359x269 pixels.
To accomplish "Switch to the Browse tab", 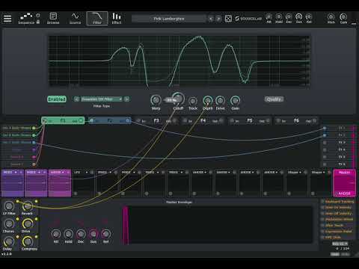I will pos(53,19).
